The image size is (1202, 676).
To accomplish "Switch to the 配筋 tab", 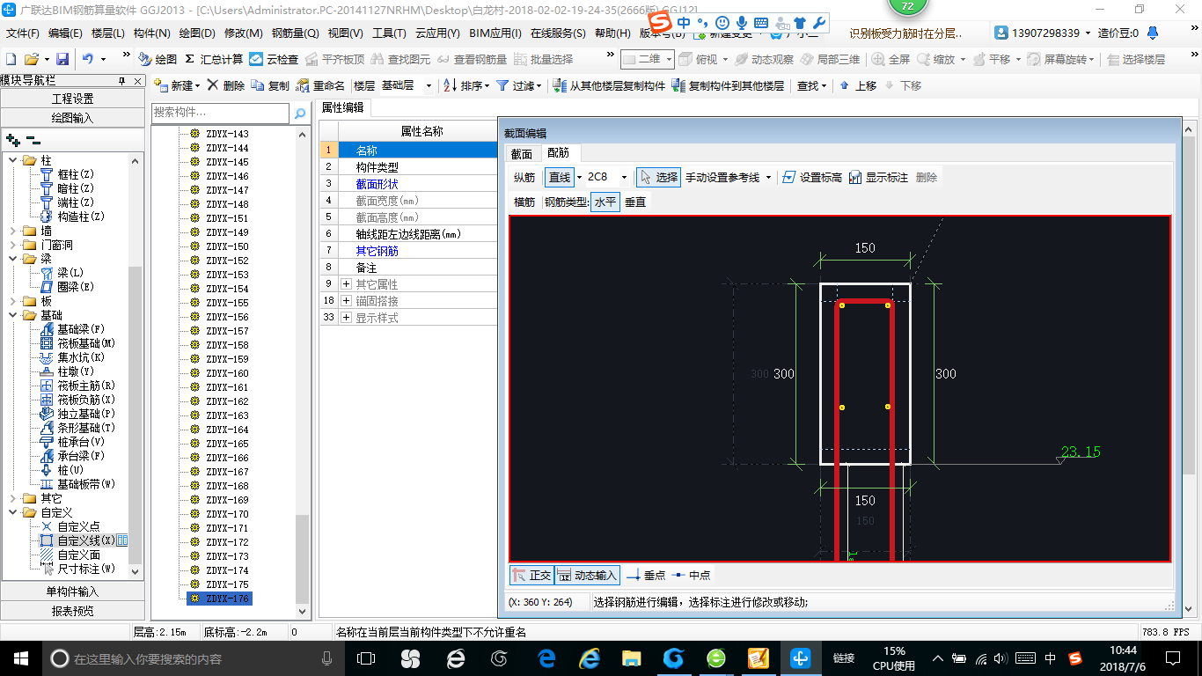I will tap(558, 153).
